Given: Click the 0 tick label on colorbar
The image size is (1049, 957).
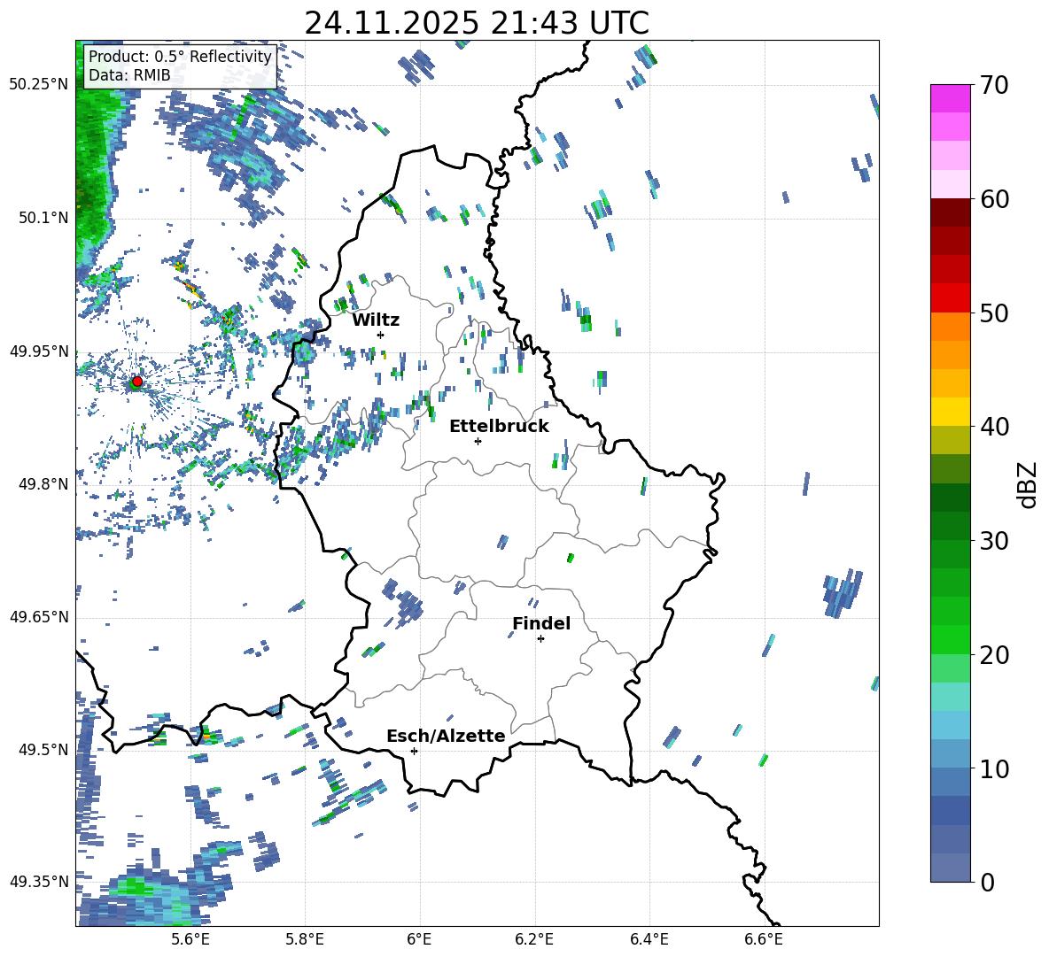Looking at the screenshot, I should click(987, 882).
